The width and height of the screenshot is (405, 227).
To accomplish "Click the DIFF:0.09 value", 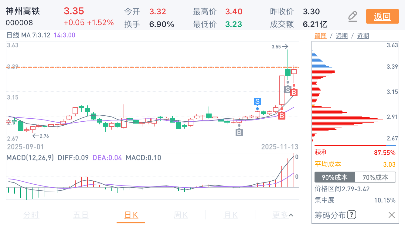I will (73, 158).
